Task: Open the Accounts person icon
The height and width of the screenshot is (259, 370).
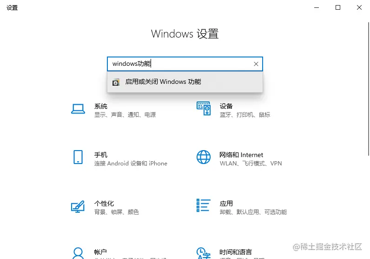Action: (x=78, y=253)
